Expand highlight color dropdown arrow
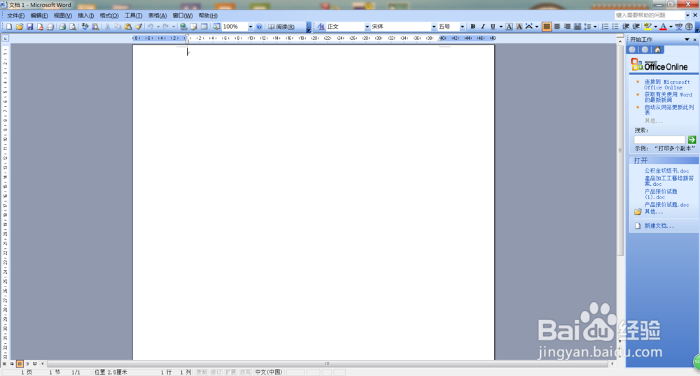 coord(655,27)
